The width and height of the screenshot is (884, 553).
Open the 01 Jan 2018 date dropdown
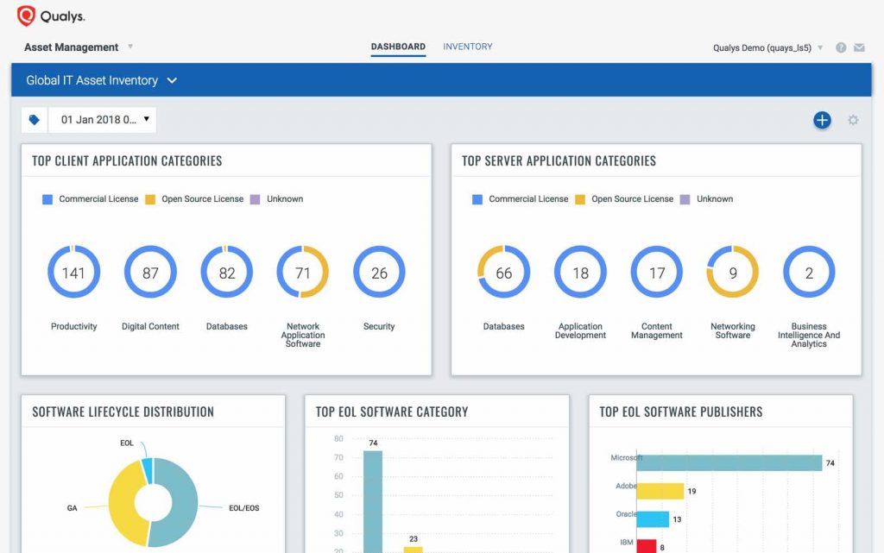click(x=103, y=120)
